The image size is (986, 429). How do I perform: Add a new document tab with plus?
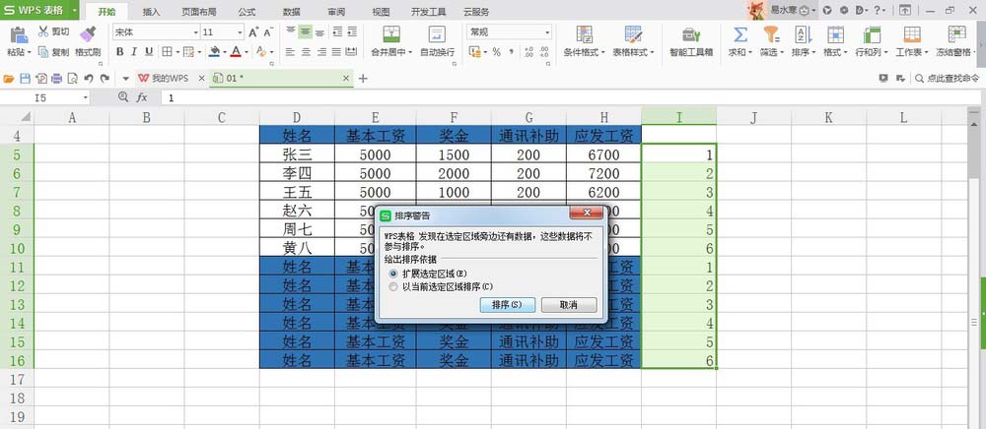click(x=363, y=79)
